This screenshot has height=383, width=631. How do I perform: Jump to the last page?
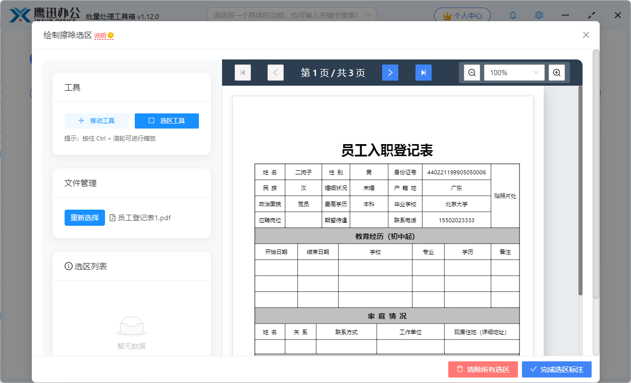pyautogui.click(x=423, y=72)
